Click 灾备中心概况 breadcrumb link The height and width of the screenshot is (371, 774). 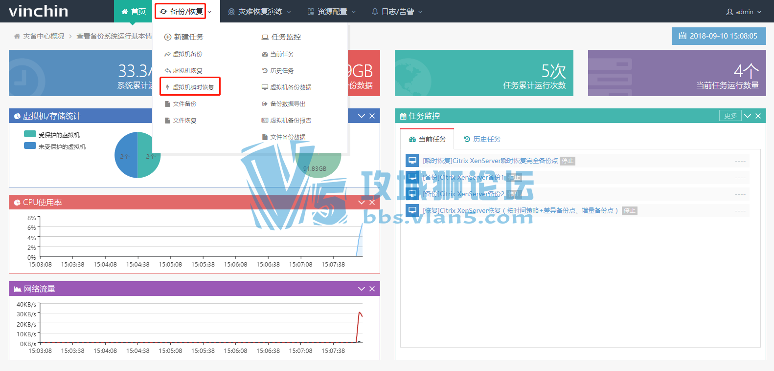(x=44, y=36)
